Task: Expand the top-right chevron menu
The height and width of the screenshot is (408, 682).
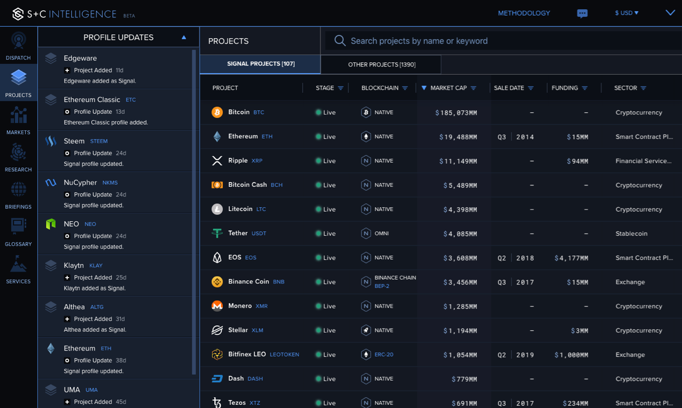Action: pos(670,12)
